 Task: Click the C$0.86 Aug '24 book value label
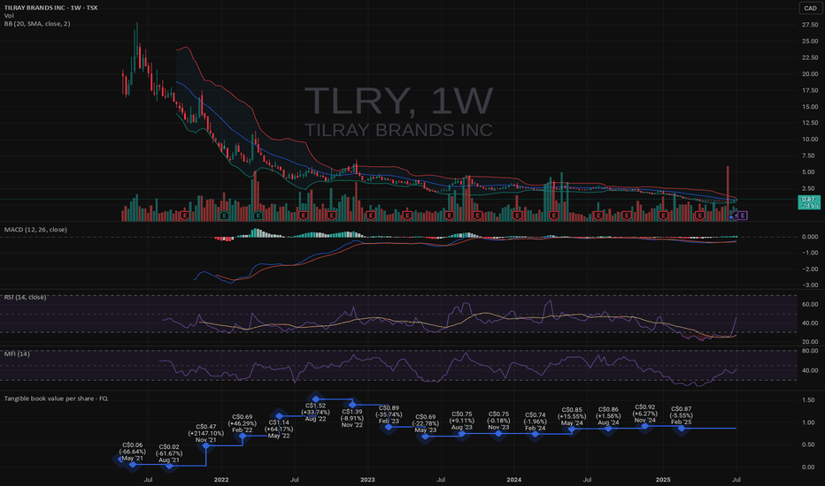point(608,415)
